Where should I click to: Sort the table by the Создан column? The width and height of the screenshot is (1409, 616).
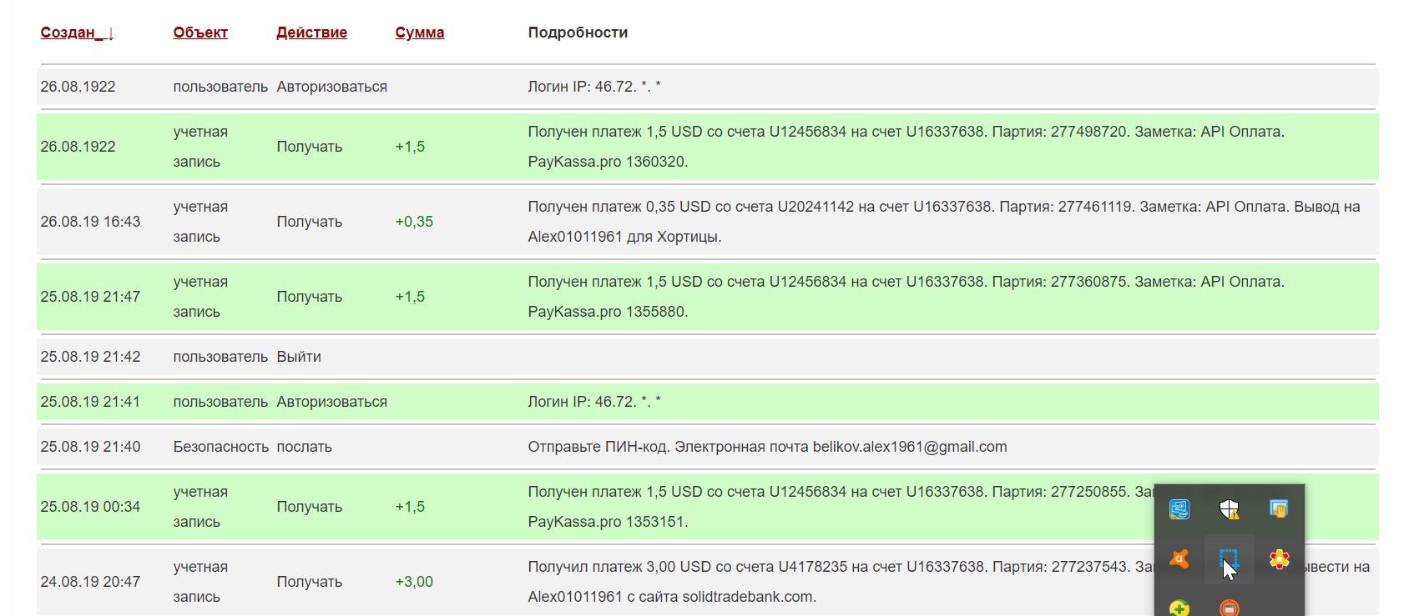[x=77, y=33]
